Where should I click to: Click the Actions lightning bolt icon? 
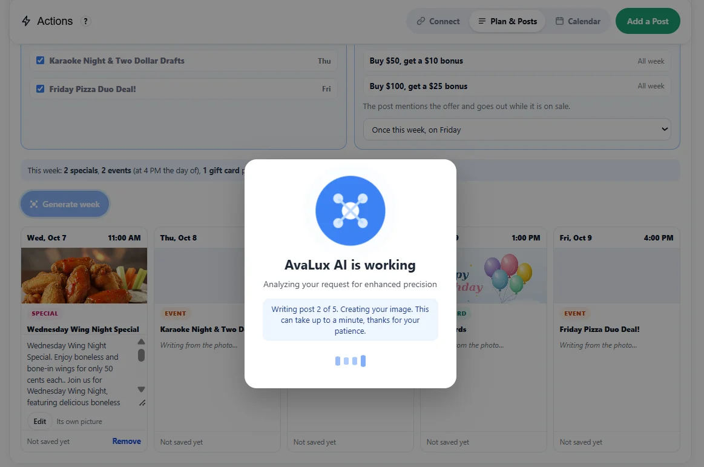(26, 21)
